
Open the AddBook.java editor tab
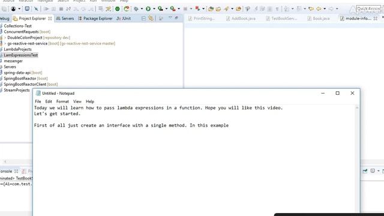click(x=241, y=19)
